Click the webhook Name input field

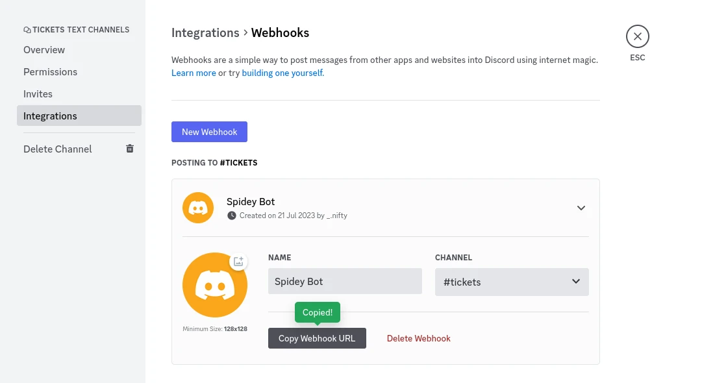click(345, 281)
